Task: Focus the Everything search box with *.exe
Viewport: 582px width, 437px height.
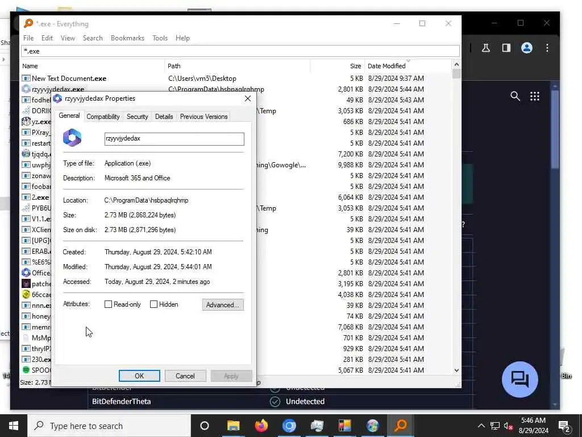Action: coord(240,51)
